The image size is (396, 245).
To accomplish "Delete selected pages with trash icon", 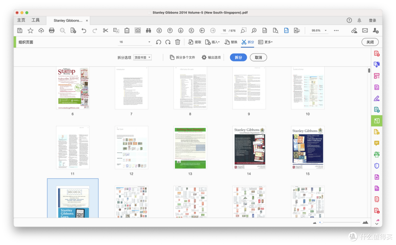I will click(177, 42).
